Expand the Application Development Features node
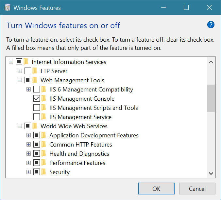Screen dimensions: 221x200 (x=29, y=135)
